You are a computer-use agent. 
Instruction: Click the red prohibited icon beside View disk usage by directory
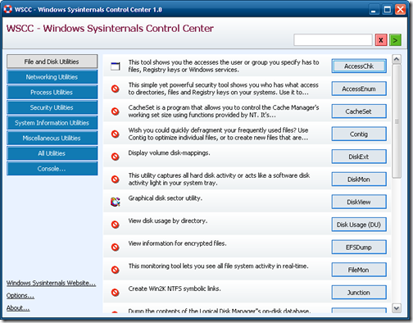tap(116, 225)
